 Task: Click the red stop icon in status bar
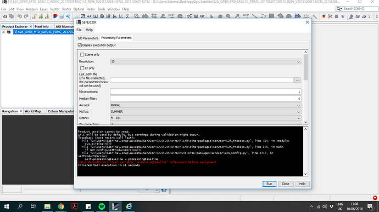tap(375, 198)
